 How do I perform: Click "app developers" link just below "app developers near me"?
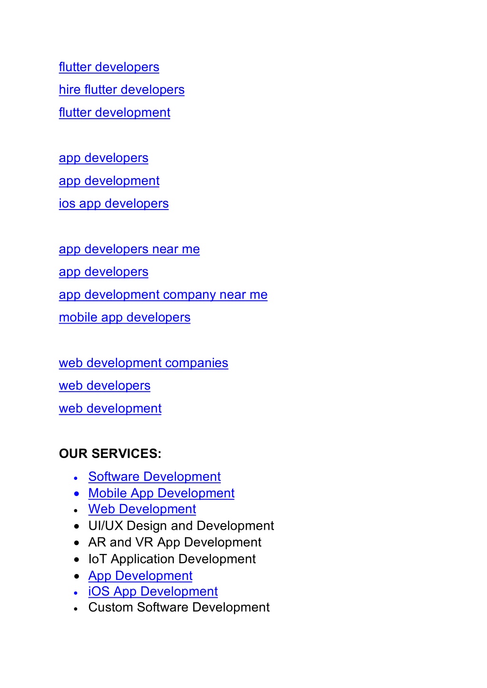coord(104,272)
